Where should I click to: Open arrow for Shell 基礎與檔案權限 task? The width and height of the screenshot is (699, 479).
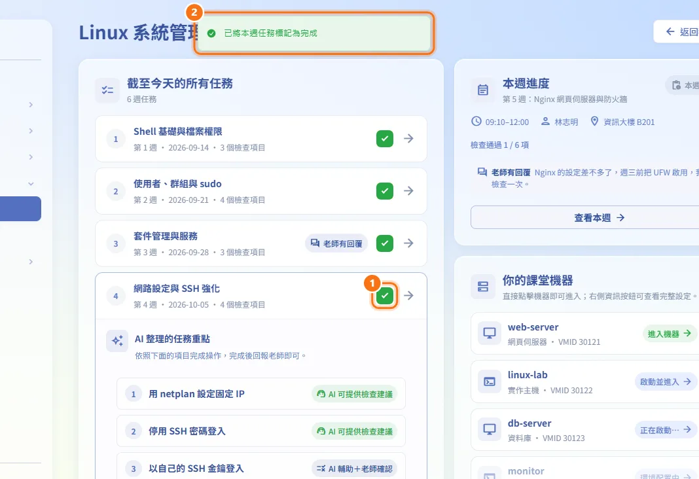(x=409, y=139)
